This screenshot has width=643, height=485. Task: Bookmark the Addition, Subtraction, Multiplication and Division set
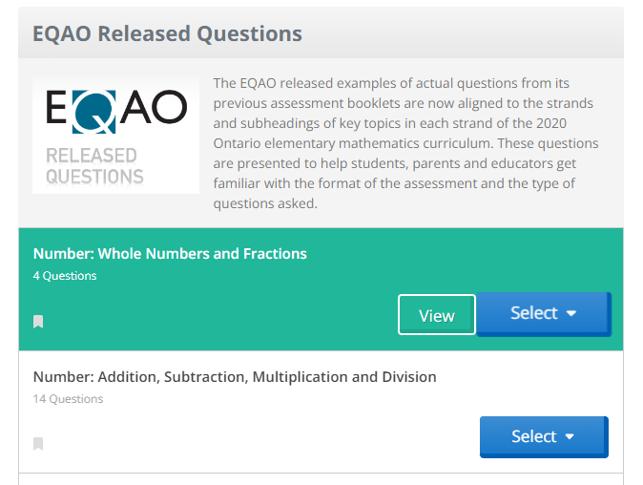(x=38, y=444)
